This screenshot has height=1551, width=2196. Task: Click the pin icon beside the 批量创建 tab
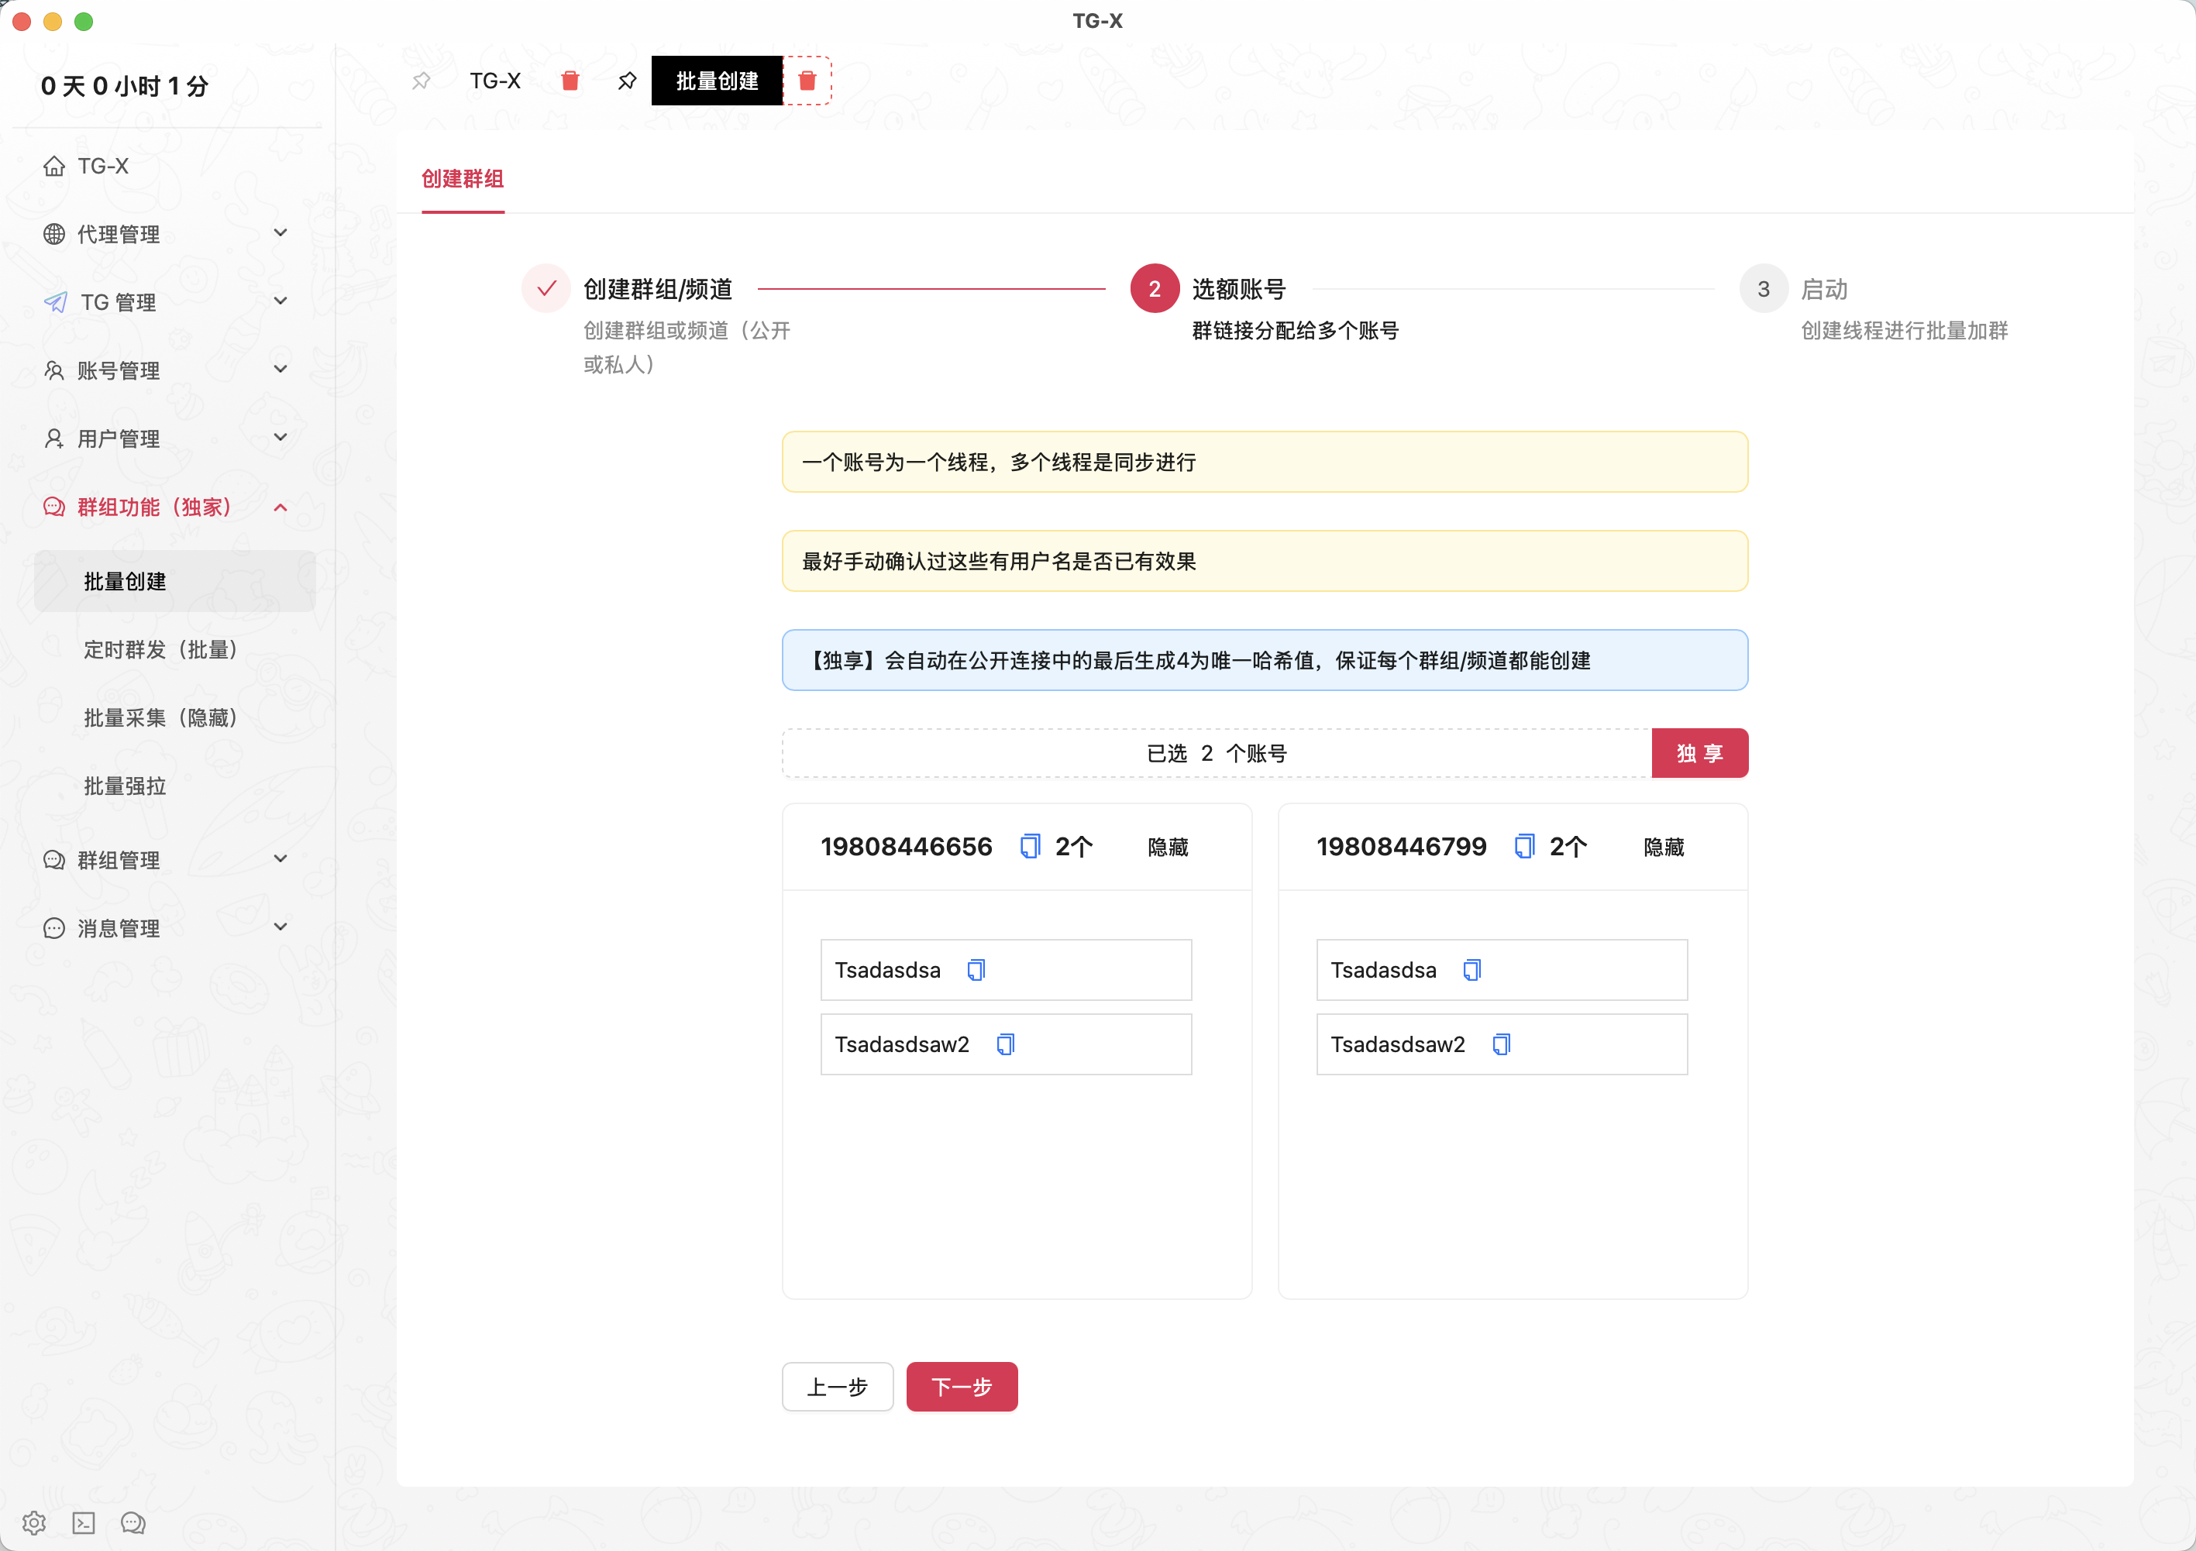pyautogui.click(x=626, y=81)
